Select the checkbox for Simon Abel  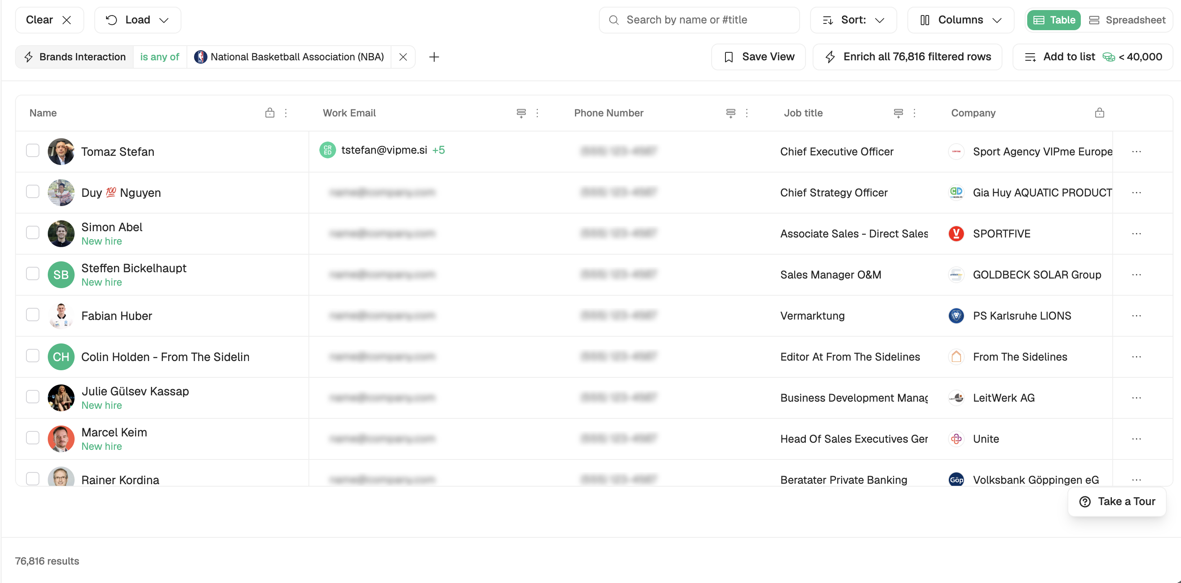coord(33,232)
